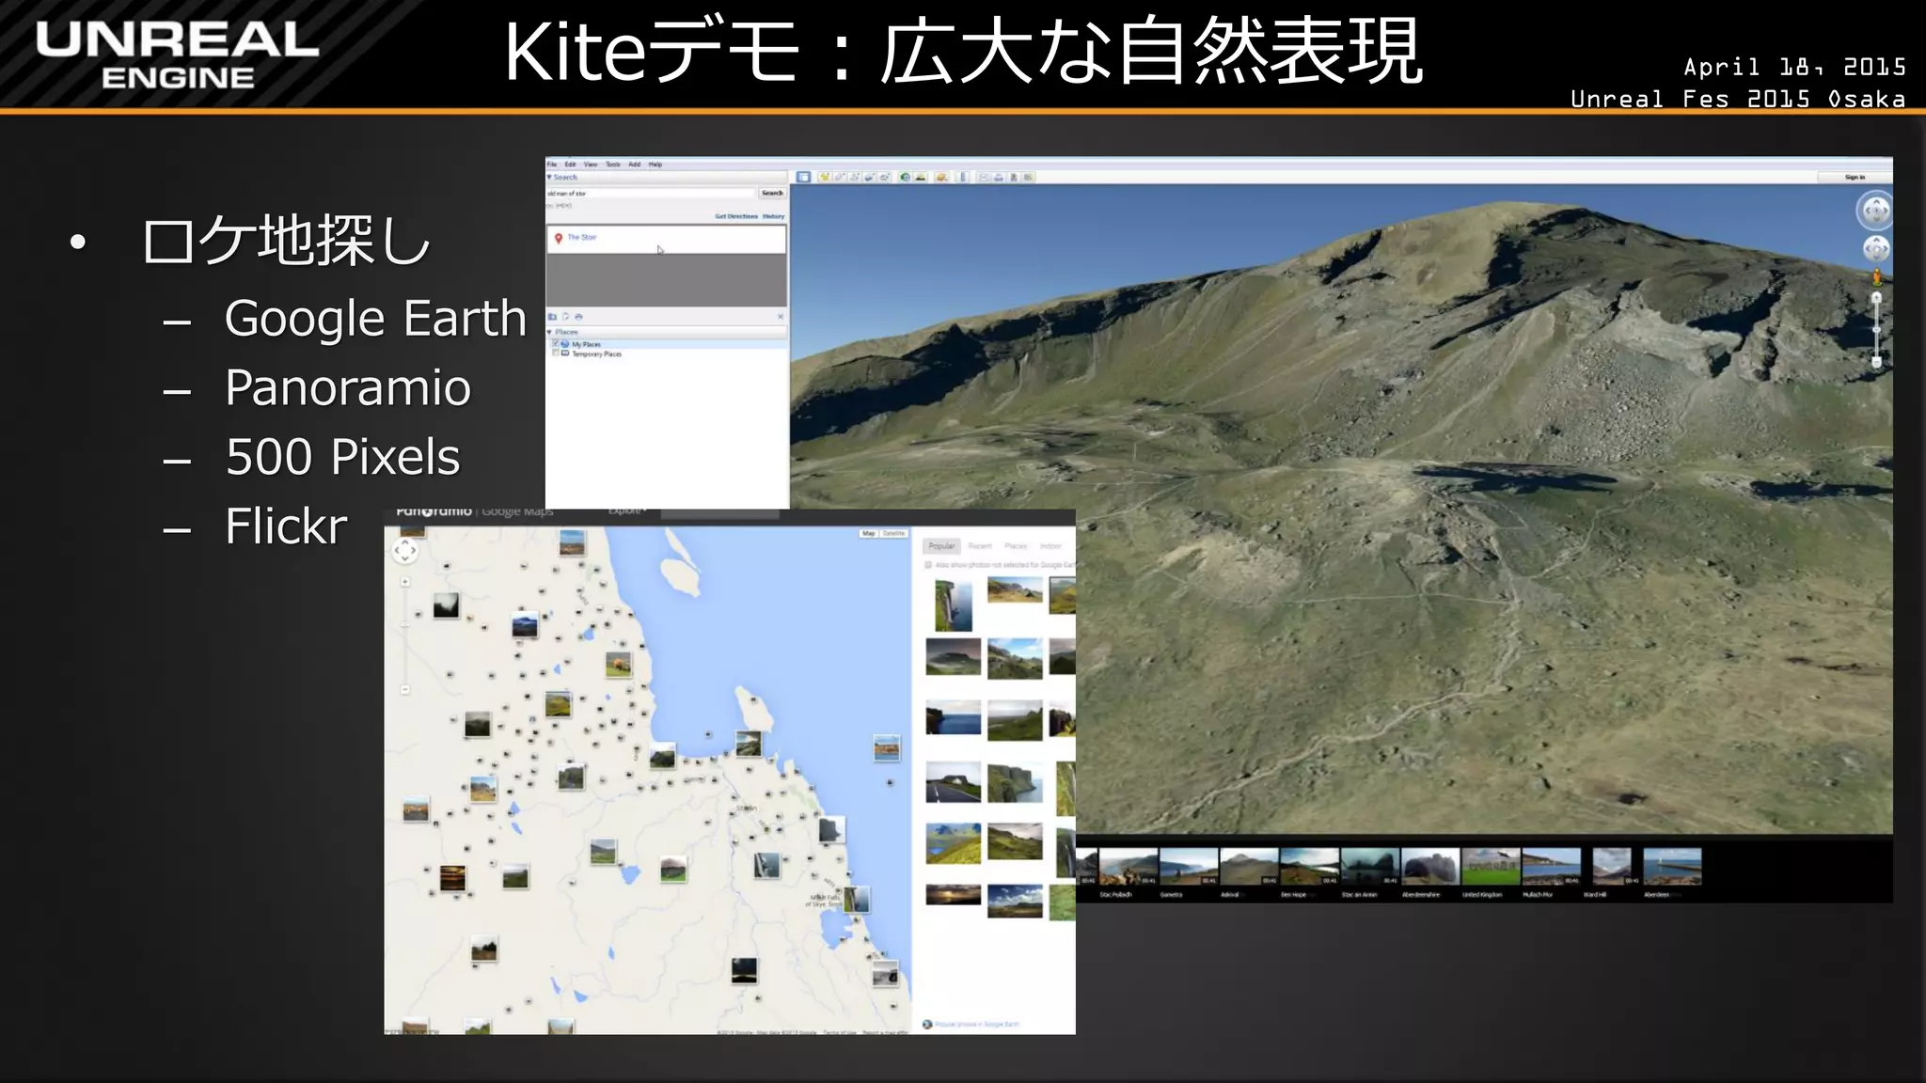Click the 'old man of storr' search field

pos(651,193)
